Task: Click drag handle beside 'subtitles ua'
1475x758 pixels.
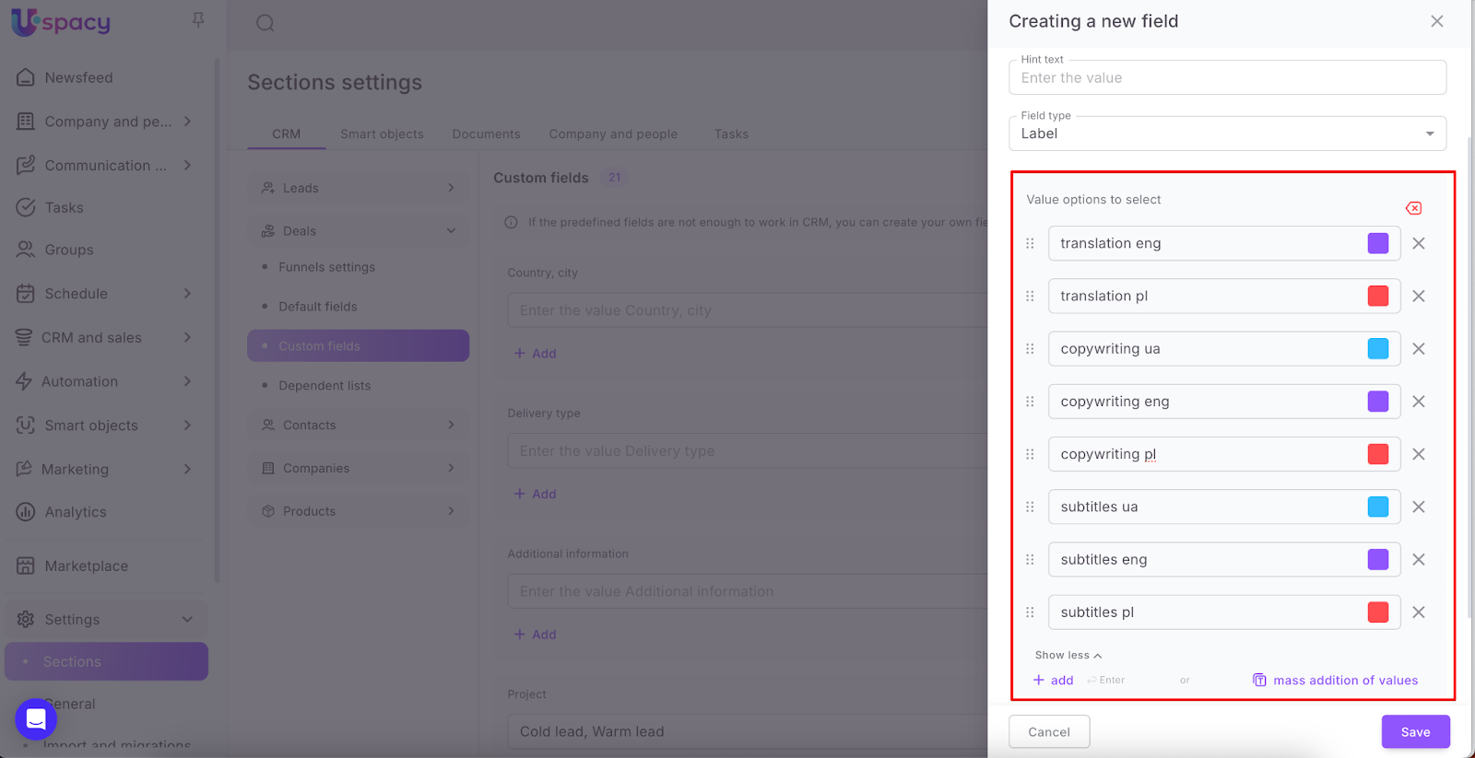Action: click(x=1030, y=507)
